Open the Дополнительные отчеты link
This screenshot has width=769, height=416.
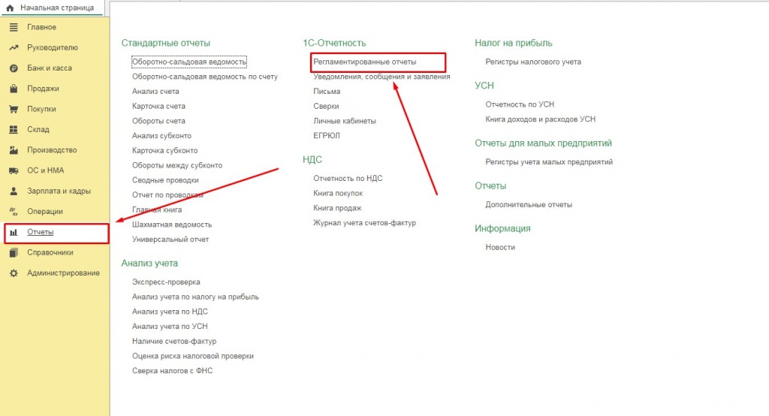point(529,204)
